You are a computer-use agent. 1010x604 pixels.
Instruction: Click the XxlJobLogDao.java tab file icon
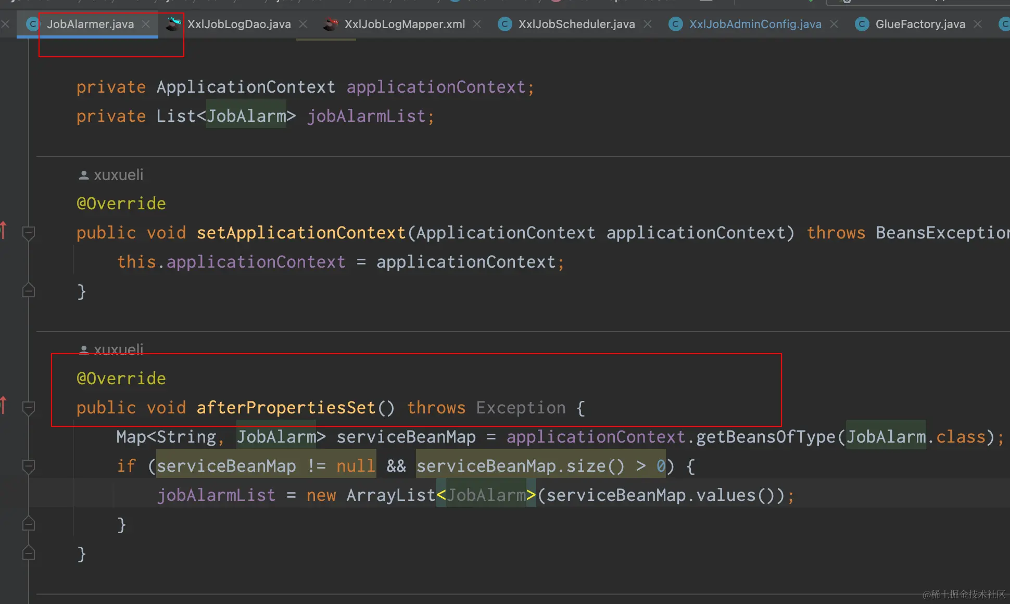(x=173, y=24)
